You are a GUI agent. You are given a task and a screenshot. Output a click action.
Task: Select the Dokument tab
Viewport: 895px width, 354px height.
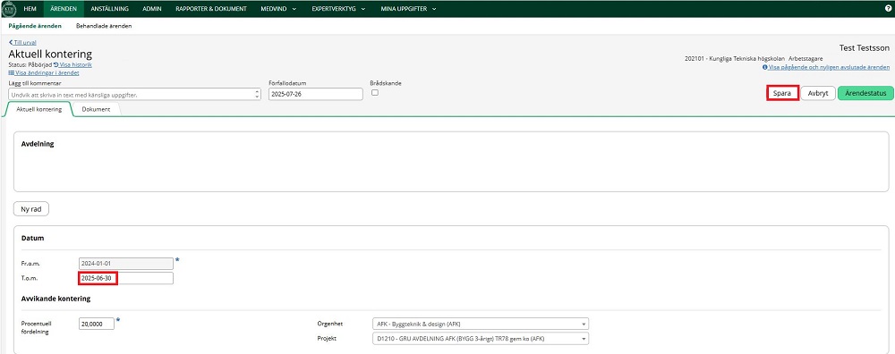[x=96, y=109]
